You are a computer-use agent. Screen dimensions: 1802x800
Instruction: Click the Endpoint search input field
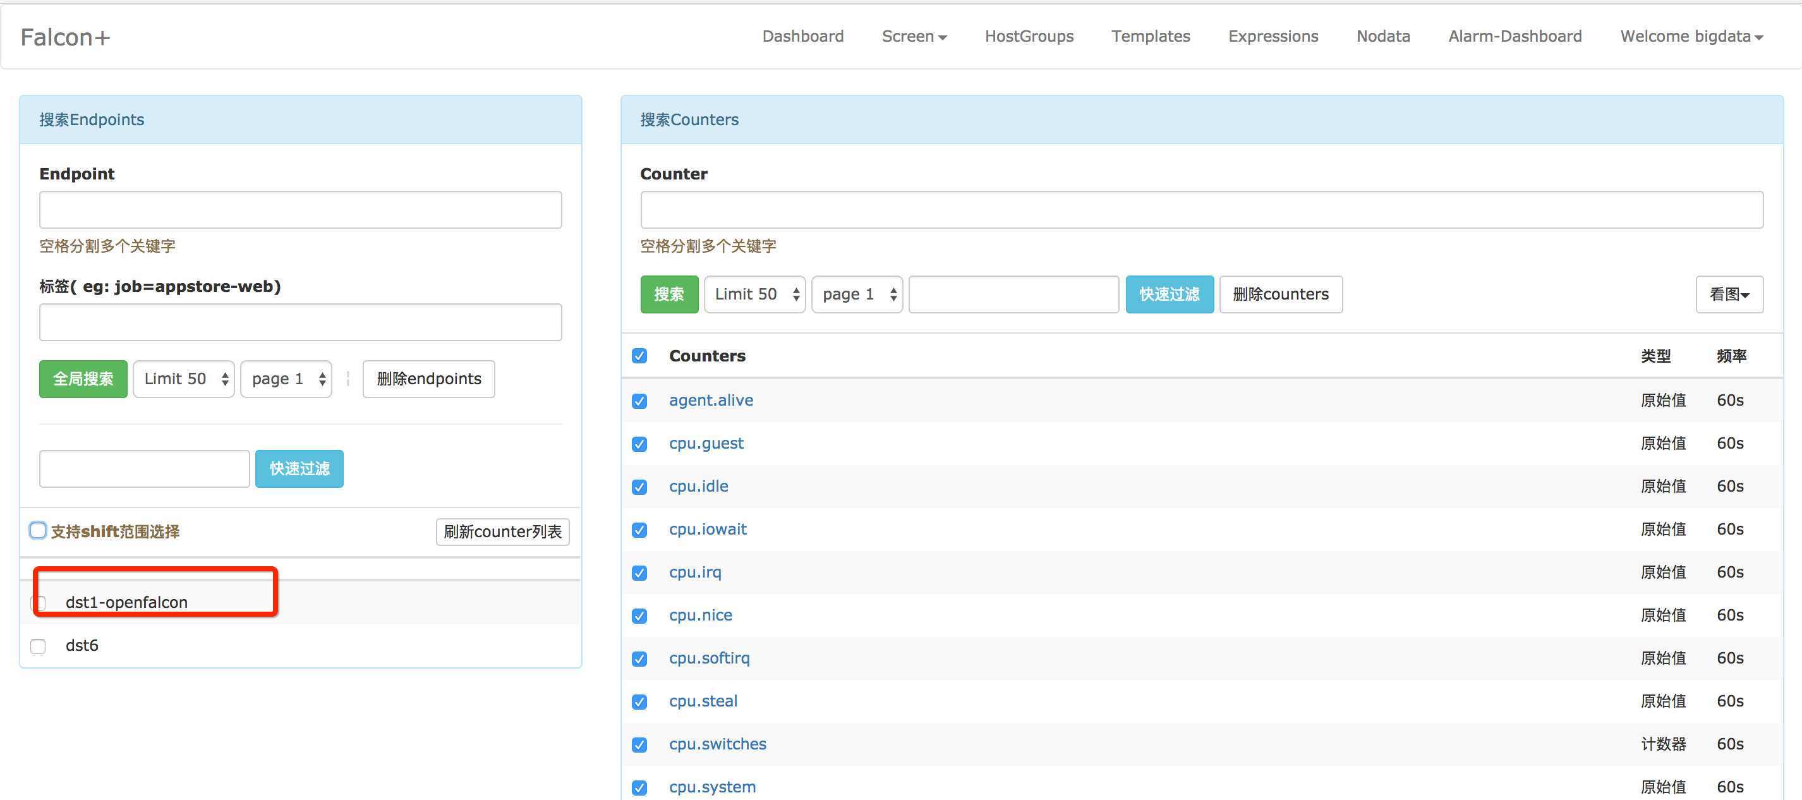pos(300,210)
